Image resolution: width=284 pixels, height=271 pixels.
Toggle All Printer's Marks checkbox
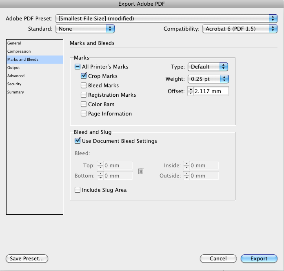click(78, 67)
